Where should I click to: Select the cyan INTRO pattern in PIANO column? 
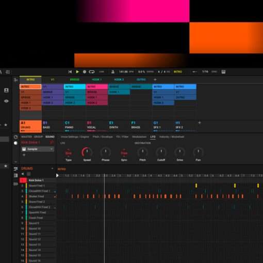click(x=75, y=87)
